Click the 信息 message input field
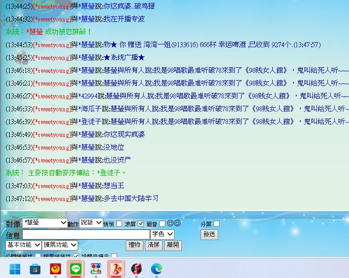The height and width of the screenshot is (278, 349). click(x=86, y=234)
